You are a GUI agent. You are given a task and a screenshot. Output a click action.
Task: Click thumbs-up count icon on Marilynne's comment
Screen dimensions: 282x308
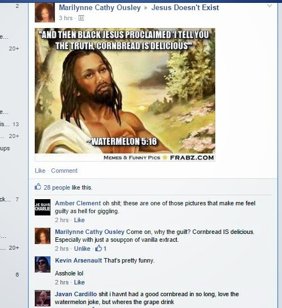99,249
